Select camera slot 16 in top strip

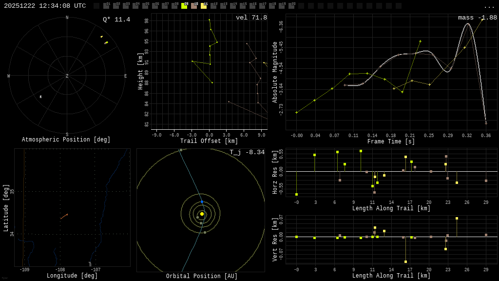[x=252, y=6]
